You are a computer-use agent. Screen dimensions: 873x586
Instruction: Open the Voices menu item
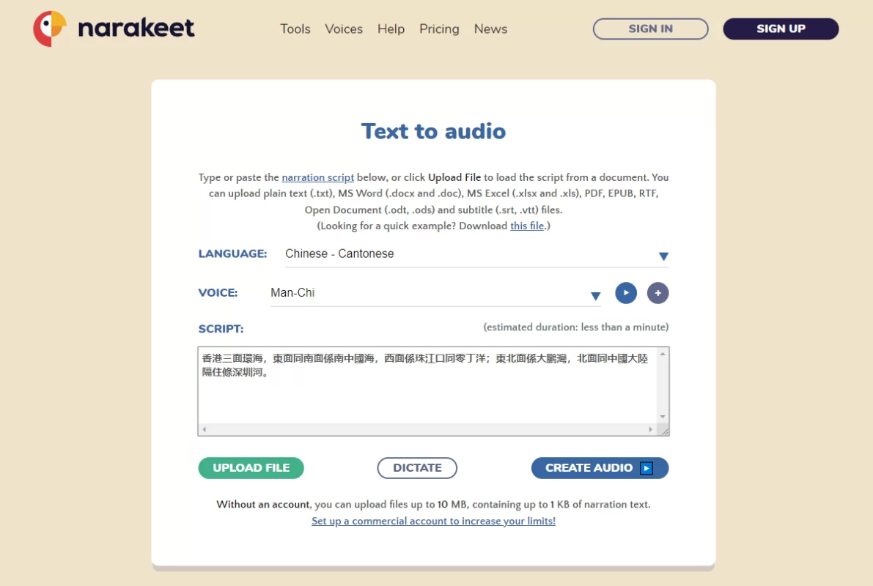(344, 29)
